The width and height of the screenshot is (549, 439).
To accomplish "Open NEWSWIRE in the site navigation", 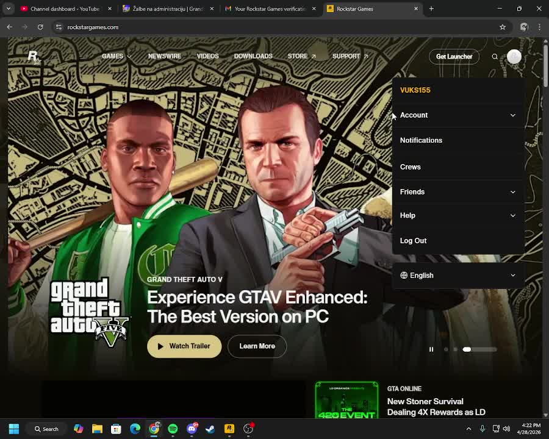I will [165, 56].
